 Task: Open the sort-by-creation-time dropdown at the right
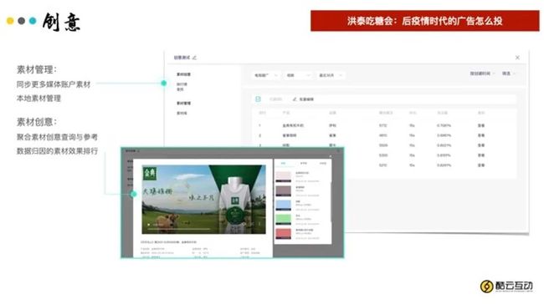[482, 73]
